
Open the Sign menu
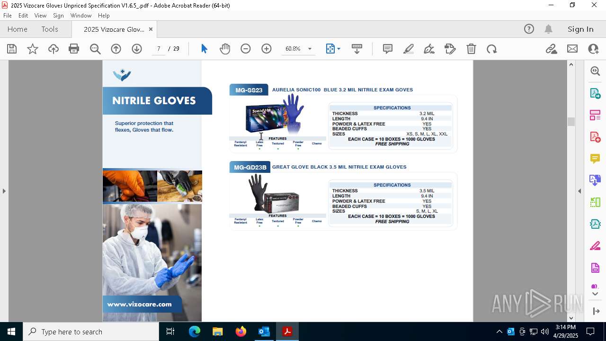click(x=58, y=15)
